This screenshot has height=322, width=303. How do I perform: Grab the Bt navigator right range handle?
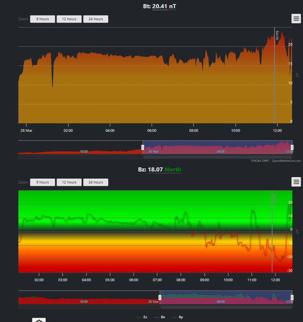(x=292, y=147)
